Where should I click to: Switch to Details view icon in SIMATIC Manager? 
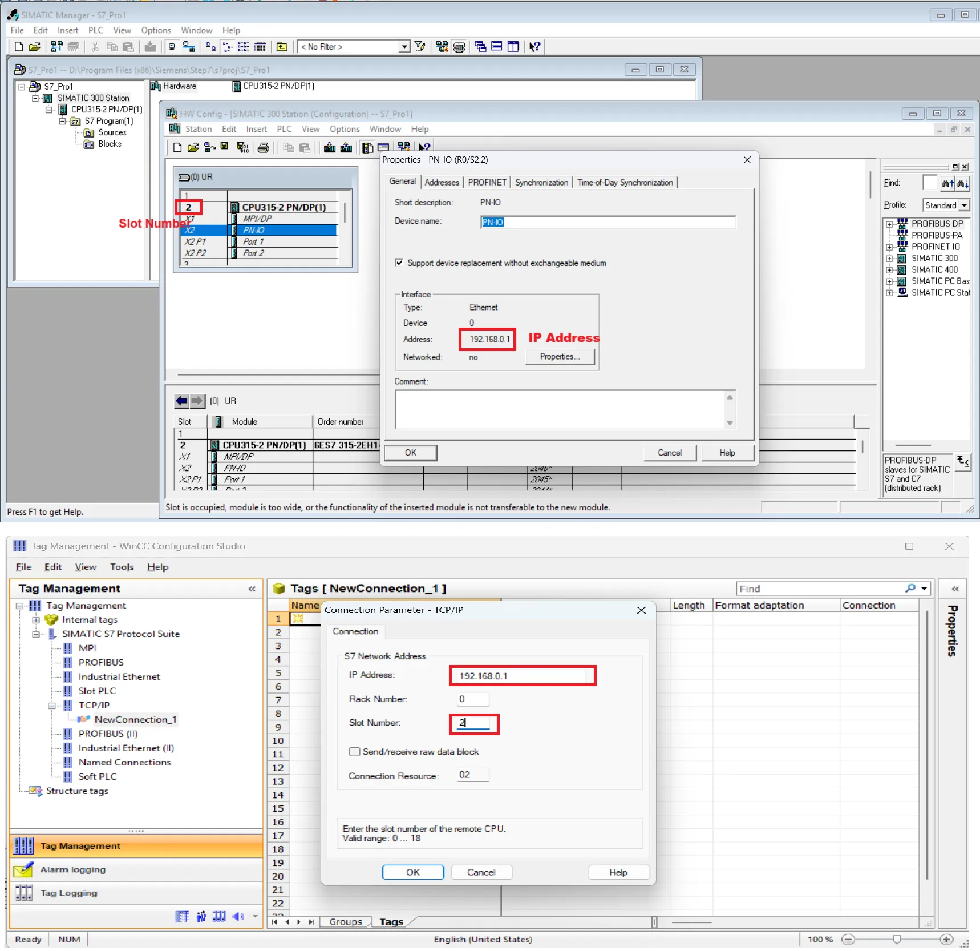(260, 47)
